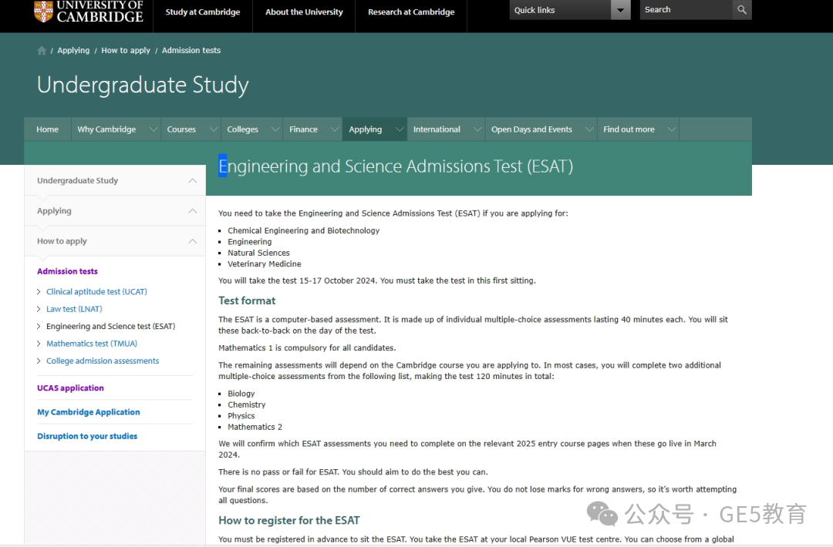The height and width of the screenshot is (547, 833).
Task: Collapse Undergraduate Study sidebar chevron
Action: coord(192,181)
